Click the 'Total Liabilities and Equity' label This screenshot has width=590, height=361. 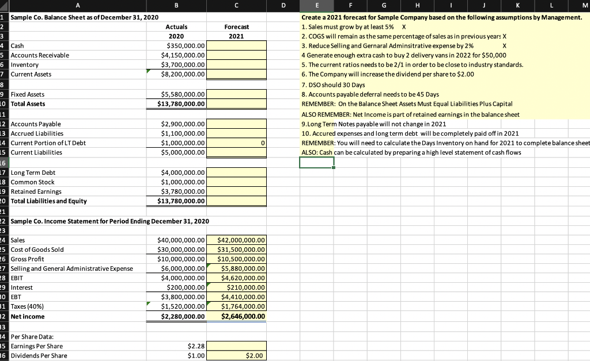(x=48, y=201)
